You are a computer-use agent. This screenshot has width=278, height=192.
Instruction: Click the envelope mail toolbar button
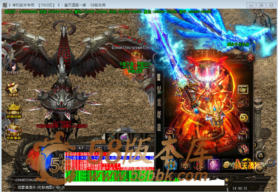[x=136, y=148]
